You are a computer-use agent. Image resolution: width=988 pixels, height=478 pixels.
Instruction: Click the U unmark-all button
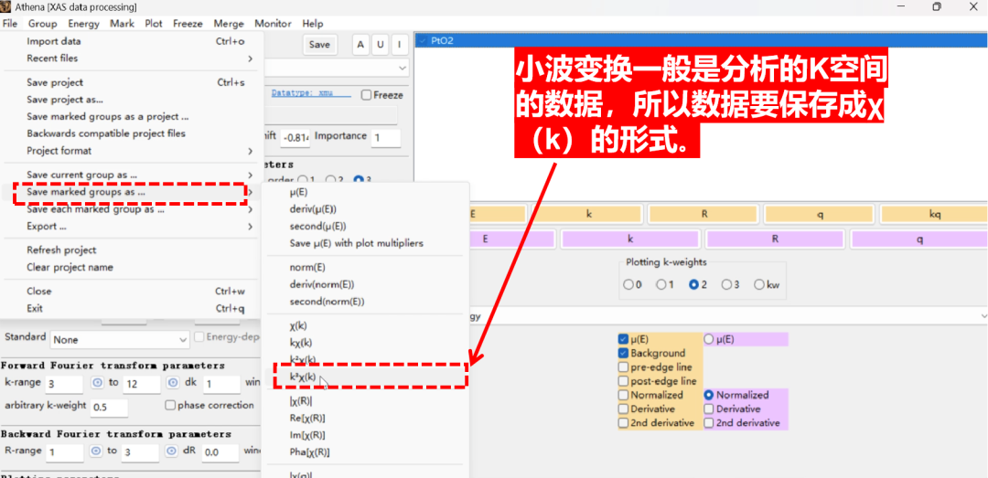tap(380, 45)
